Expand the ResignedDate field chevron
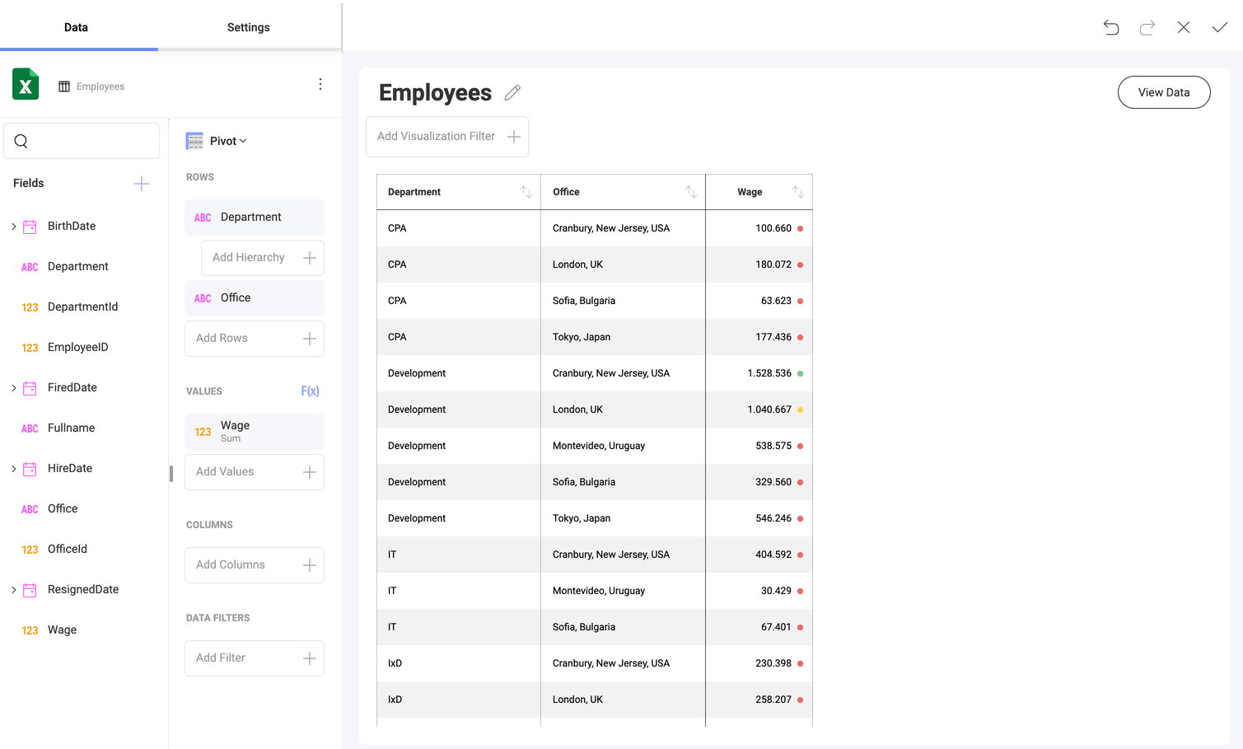Viewport: 1243px width, 749px height. (13, 590)
